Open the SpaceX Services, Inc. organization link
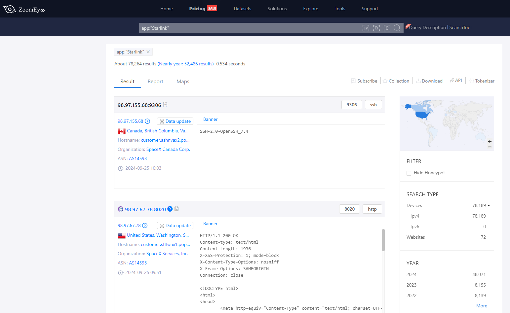 coord(167,254)
